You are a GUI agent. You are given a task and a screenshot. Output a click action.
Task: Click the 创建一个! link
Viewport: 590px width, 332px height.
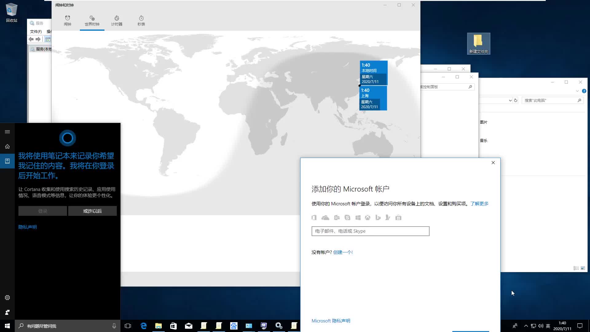coord(343,252)
